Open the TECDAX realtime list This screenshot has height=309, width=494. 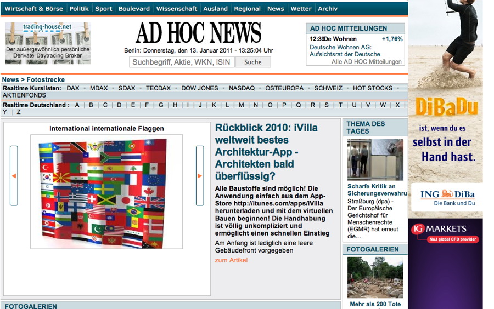click(x=158, y=88)
